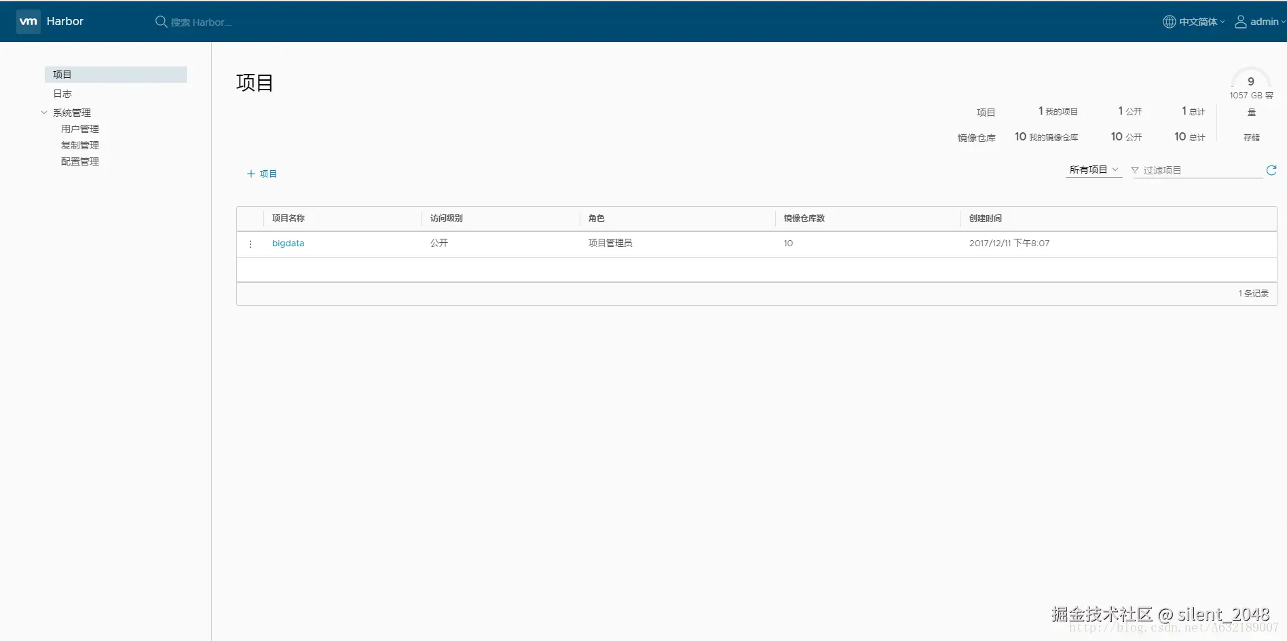Click 系统管理 sidebar label
Screen dimensions: 1287x641
72,113
